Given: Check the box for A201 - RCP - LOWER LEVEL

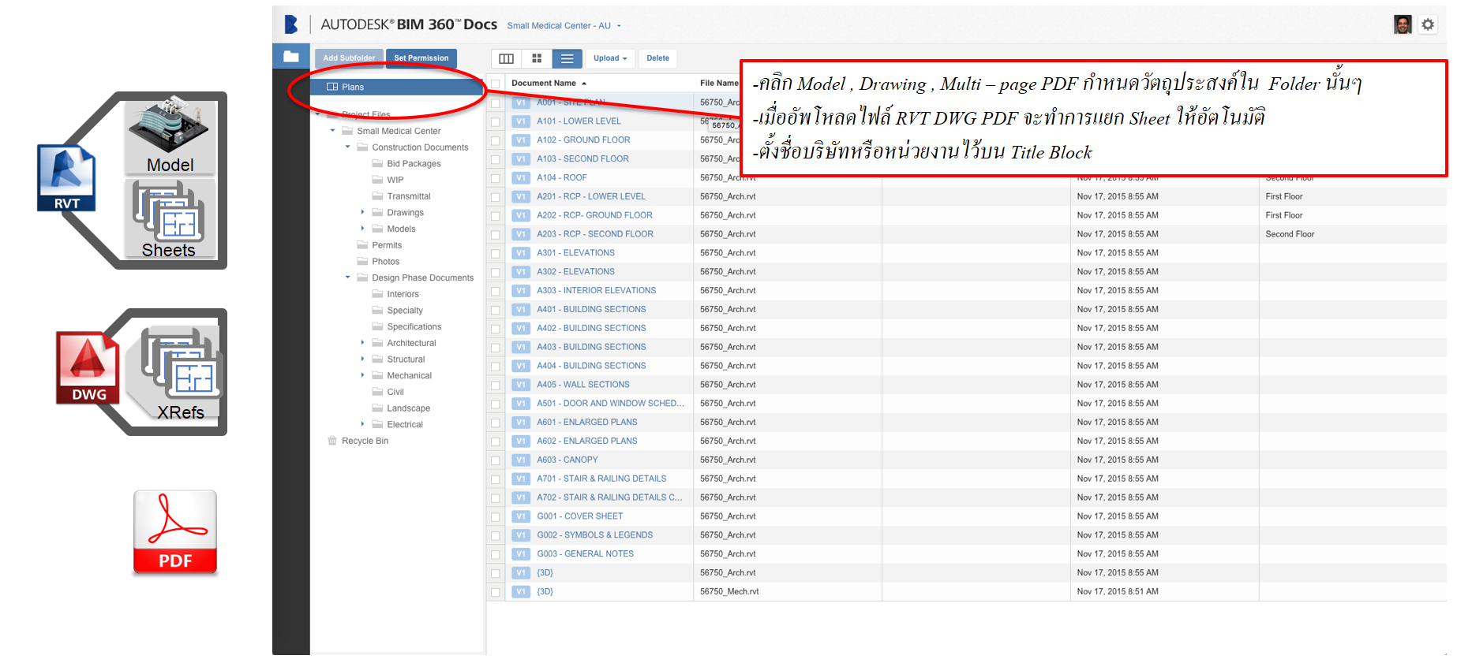Looking at the screenshot, I should (x=496, y=197).
